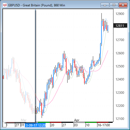Image resolution: width=130 pixels, height=130 pixels.
Task: Click the 12700 price scale label
Action: (120, 40)
